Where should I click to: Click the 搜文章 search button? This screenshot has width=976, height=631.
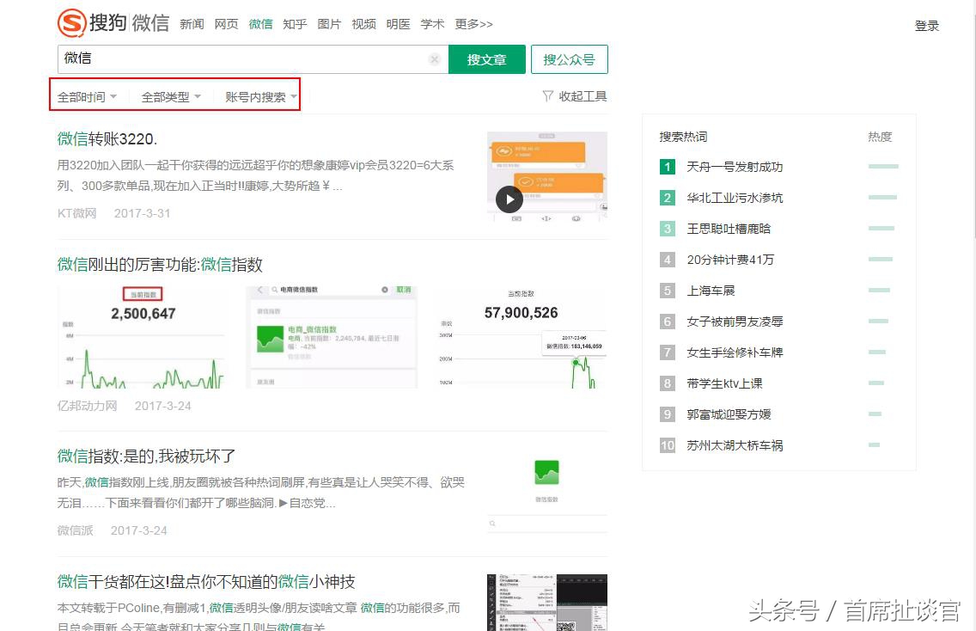pos(486,59)
